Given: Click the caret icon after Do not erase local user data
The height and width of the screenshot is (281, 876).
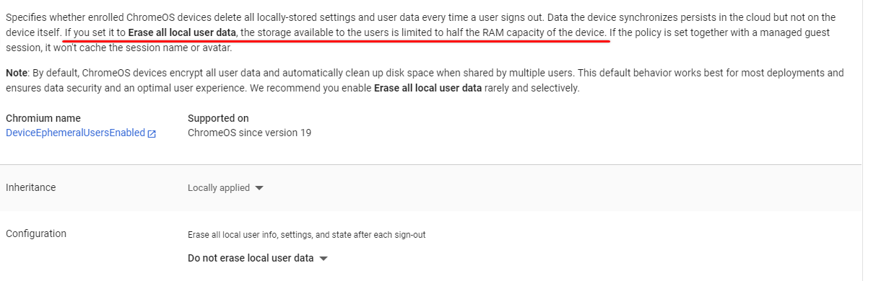Looking at the screenshot, I should (x=324, y=259).
